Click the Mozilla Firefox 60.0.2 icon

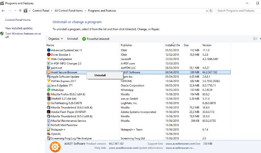pyautogui.click(x=49, y=94)
